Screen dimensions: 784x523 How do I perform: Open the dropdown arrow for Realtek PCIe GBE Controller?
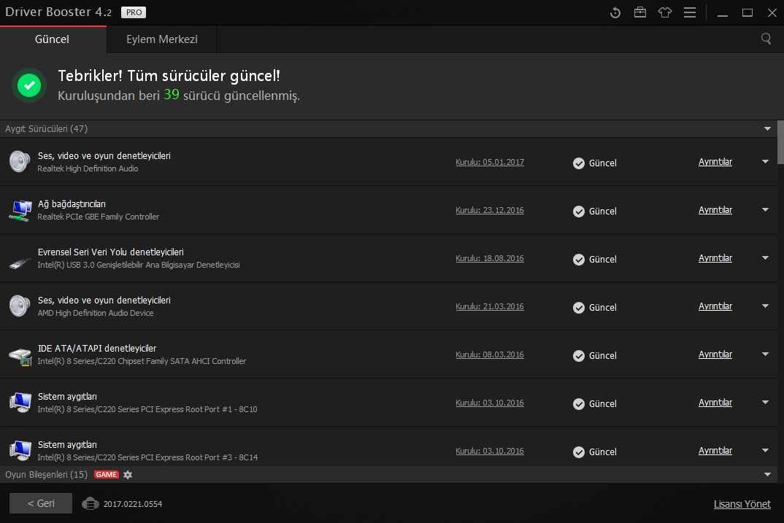point(766,210)
